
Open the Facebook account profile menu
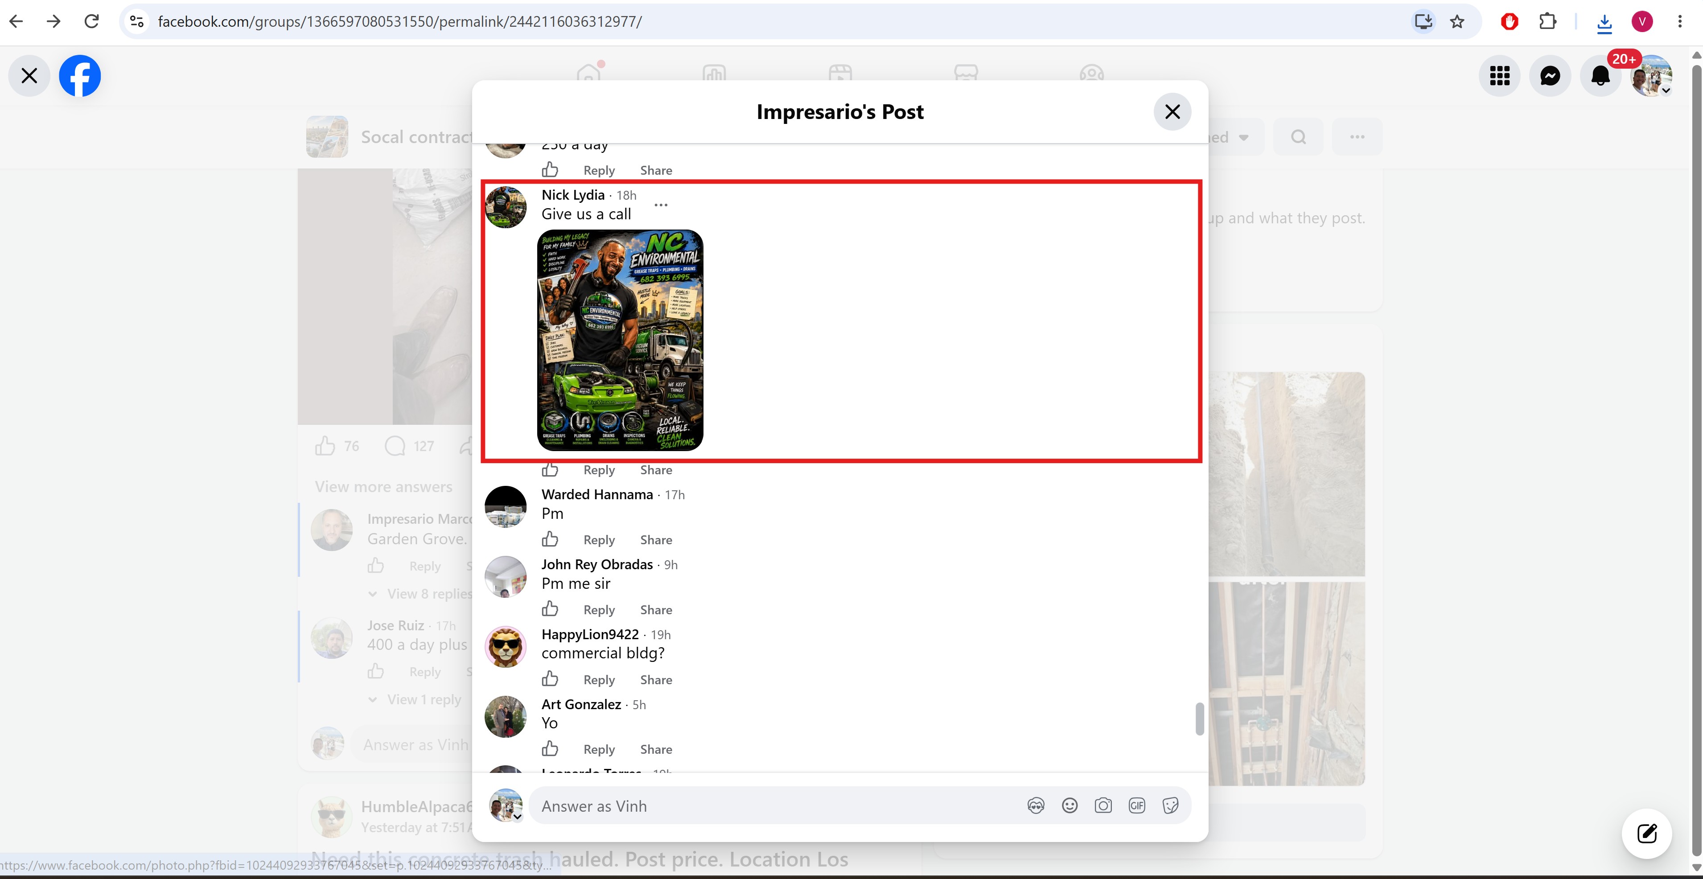point(1651,75)
